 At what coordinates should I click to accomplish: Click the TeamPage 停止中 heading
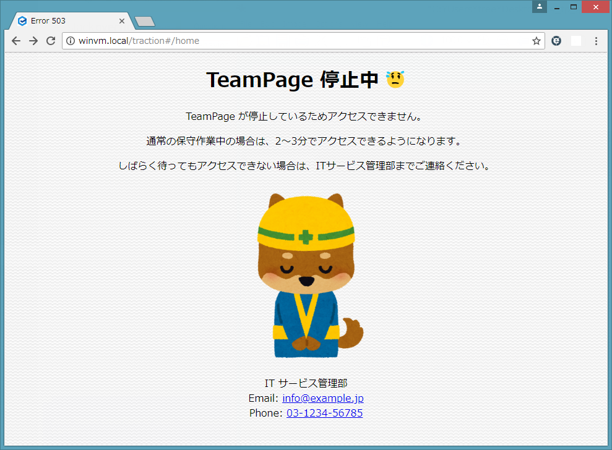tap(291, 80)
